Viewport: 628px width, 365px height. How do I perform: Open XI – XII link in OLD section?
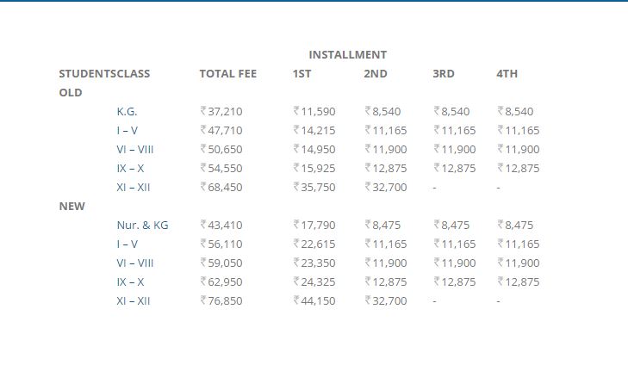(x=133, y=187)
